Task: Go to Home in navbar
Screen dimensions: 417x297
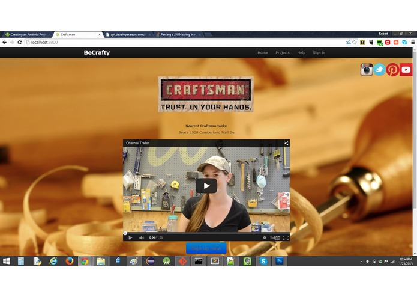Action: [263, 52]
